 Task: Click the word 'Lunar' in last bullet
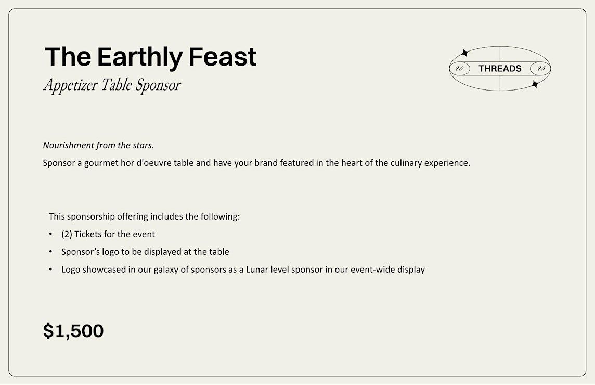257,269
